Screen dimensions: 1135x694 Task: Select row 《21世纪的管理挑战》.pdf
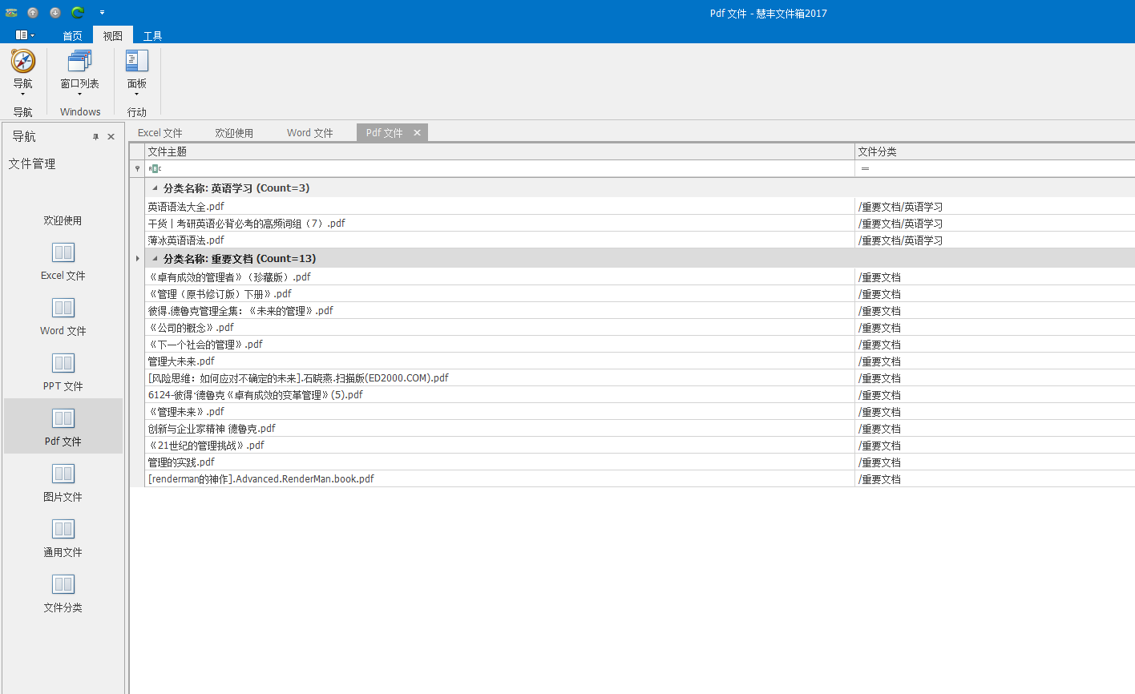point(499,445)
